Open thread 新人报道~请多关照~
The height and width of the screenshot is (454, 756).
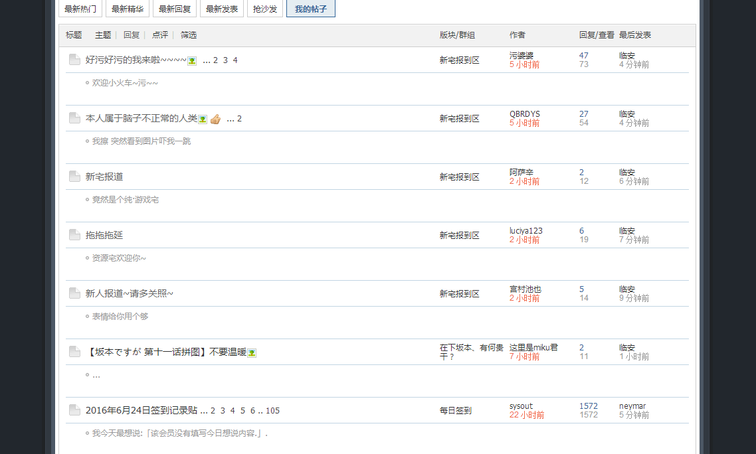(x=130, y=293)
